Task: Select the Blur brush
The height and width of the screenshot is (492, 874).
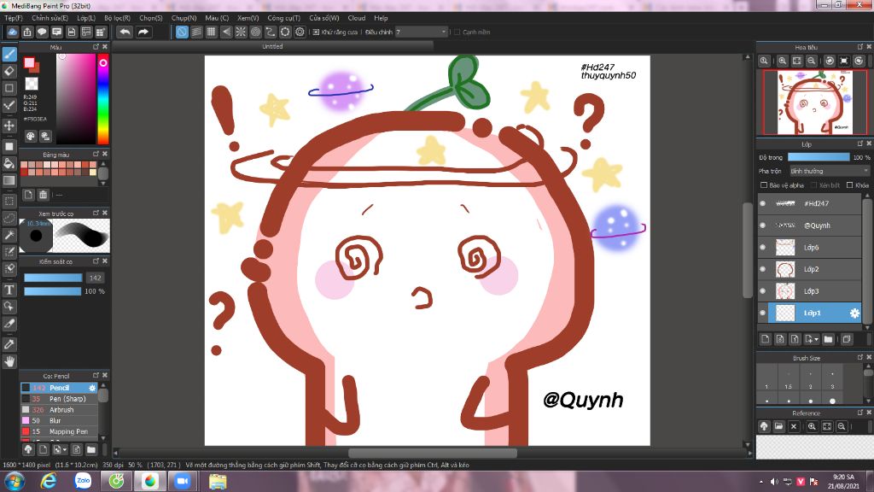Action: pyautogui.click(x=59, y=420)
